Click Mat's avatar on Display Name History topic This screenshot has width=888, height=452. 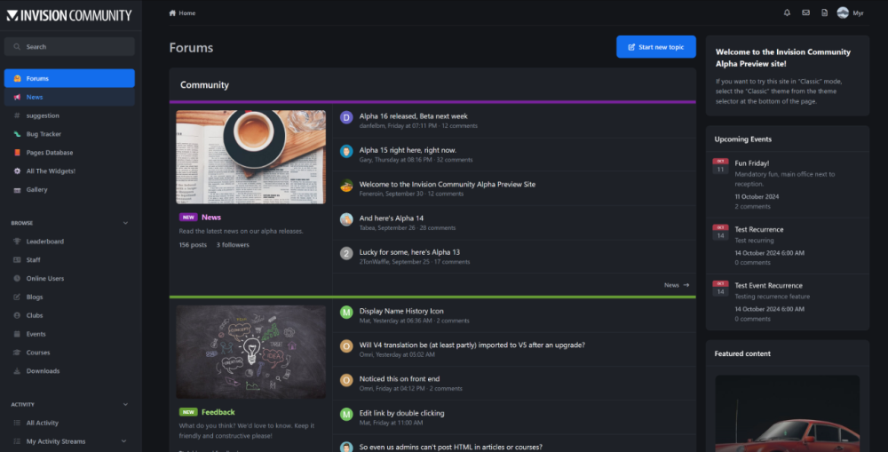pyautogui.click(x=346, y=312)
